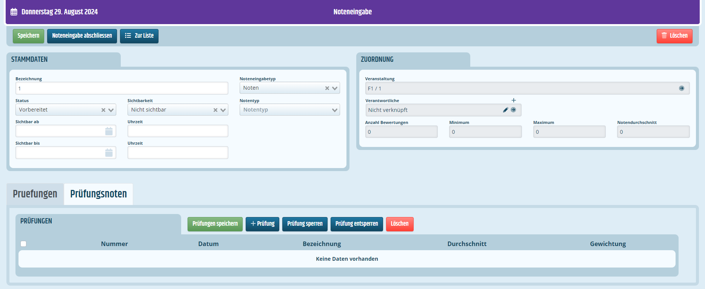This screenshot has height=289, width=705.
Task: Click the Durchschnitt column header
Action: point(467,244)
